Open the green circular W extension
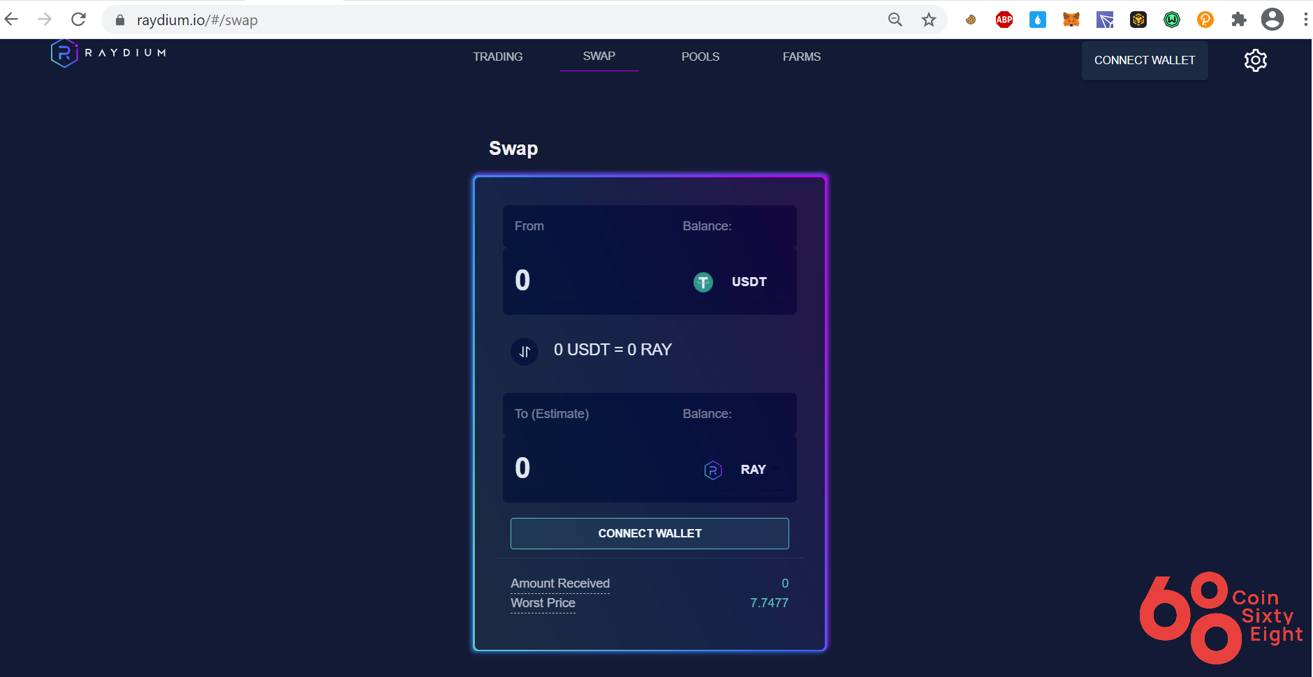Image resolution: width=1313 pixels, height=677 pixels. pyautogui.click(x=1172, y=20)
